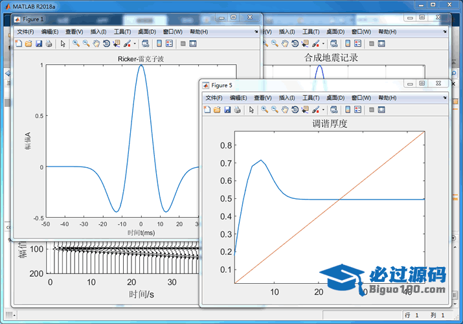Click New Figure icon in Figure 1 toolbar
The height and width of the screenshot is (324, 463).
point(18,43)
